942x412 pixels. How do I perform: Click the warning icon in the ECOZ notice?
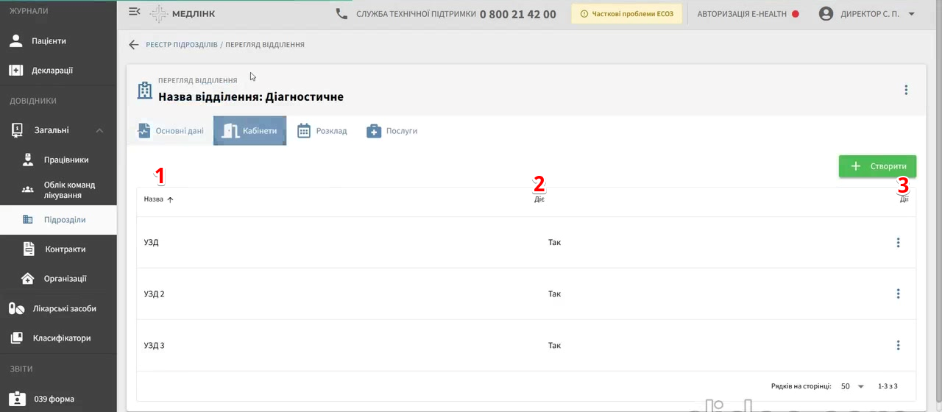click(584, 14)
